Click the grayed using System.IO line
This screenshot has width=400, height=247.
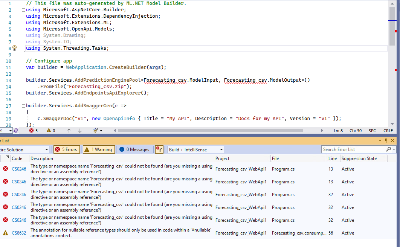click(49, 42)
